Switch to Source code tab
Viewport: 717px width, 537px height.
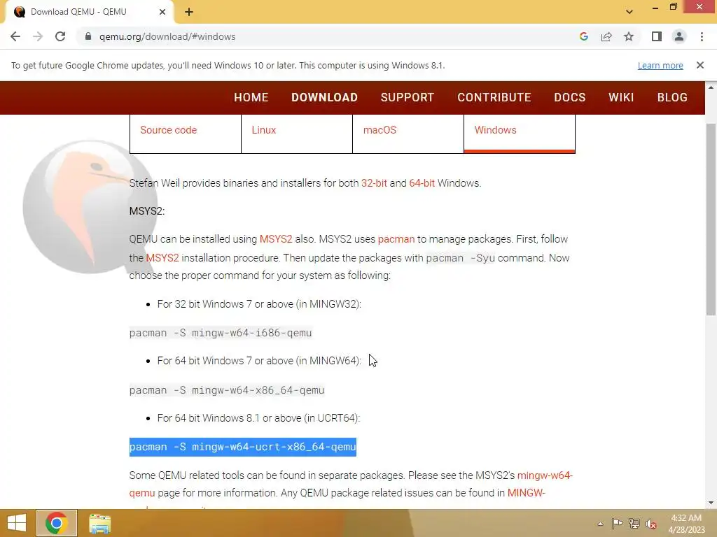click(x=185, y=134)
